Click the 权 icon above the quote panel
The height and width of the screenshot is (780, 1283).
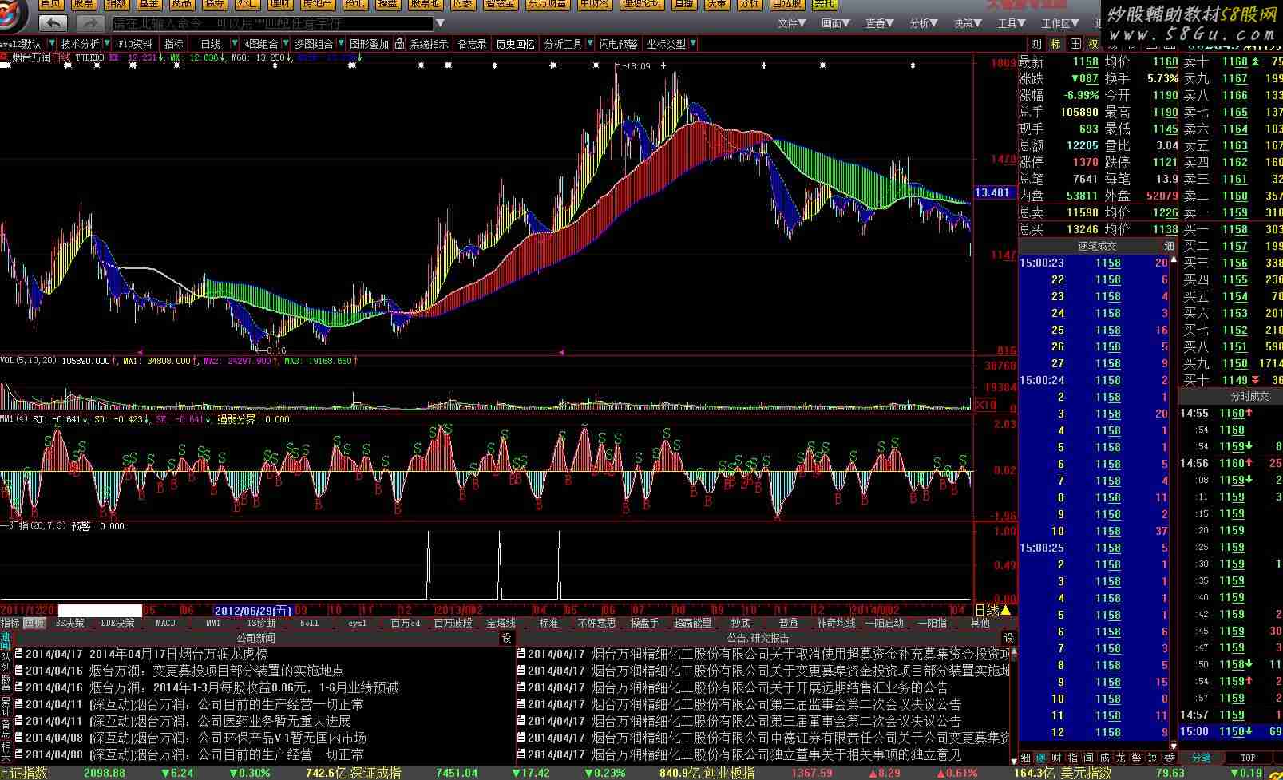[x=1093, y=44]
